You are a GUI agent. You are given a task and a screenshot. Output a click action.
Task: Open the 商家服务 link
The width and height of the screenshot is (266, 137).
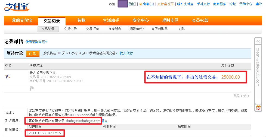pyautogui.click(x=219, y=4)
